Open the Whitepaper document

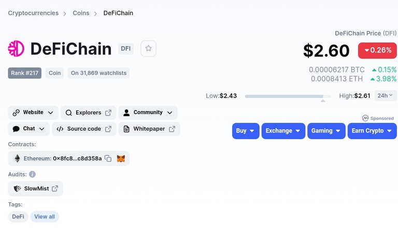(x=149, y=129)
